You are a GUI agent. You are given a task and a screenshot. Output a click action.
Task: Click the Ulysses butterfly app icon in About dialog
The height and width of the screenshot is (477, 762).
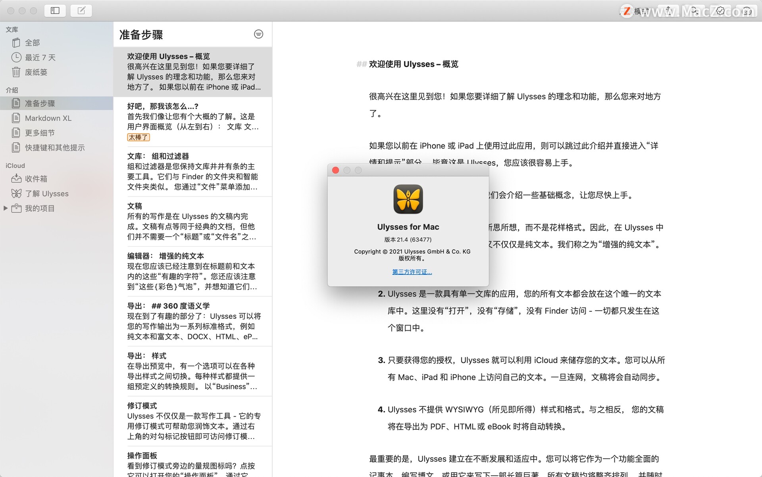tap(408, 199)
